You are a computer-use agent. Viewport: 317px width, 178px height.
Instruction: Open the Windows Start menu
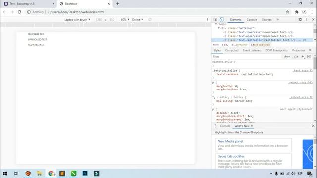click(x=5, y=174)
